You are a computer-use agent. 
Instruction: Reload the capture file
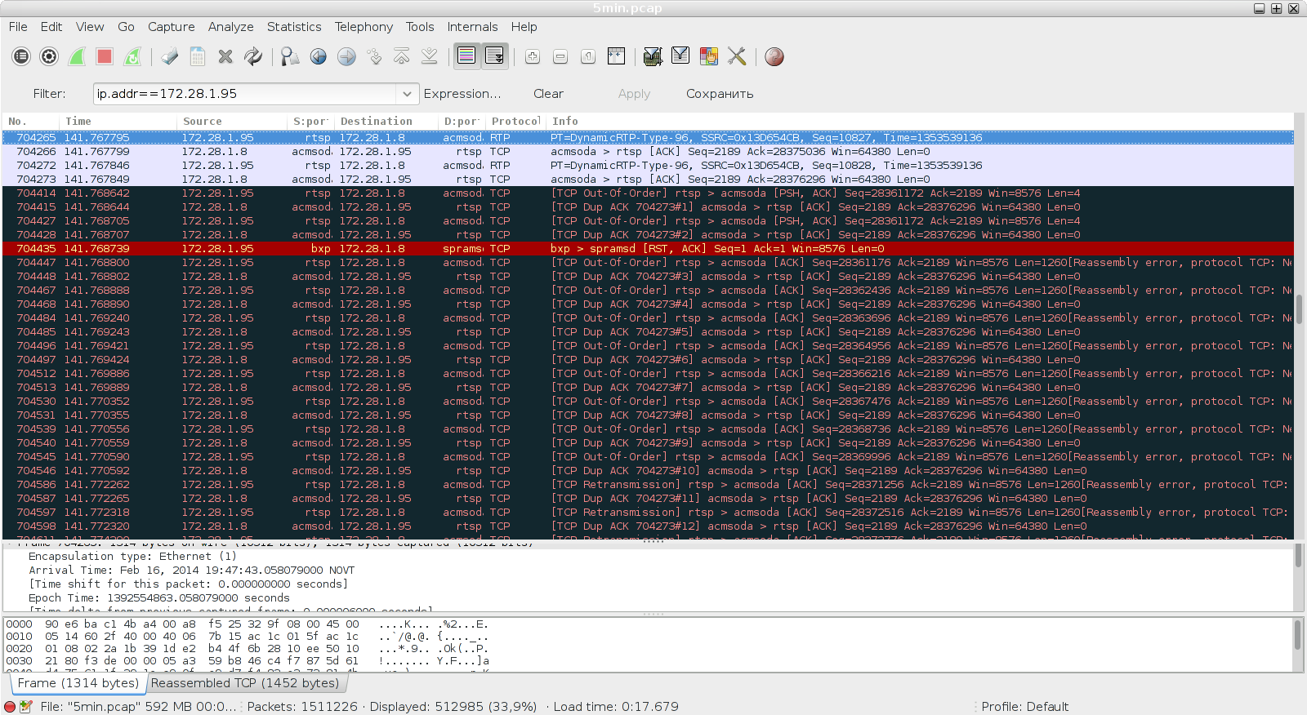click(253, 56)
